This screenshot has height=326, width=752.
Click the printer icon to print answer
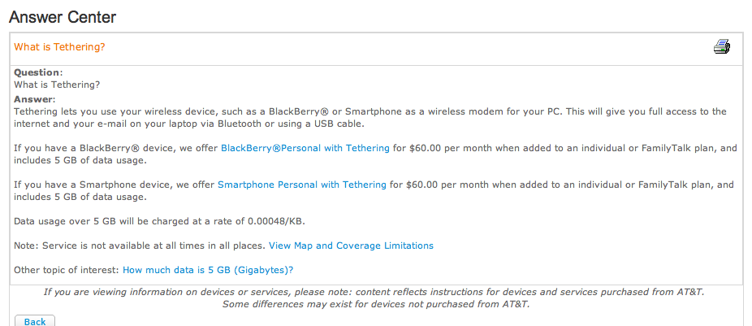point(722,47)
